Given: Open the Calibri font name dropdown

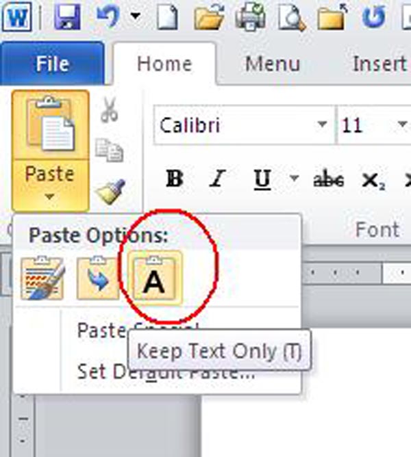Looking at the screenshot, I should [322, 126].
